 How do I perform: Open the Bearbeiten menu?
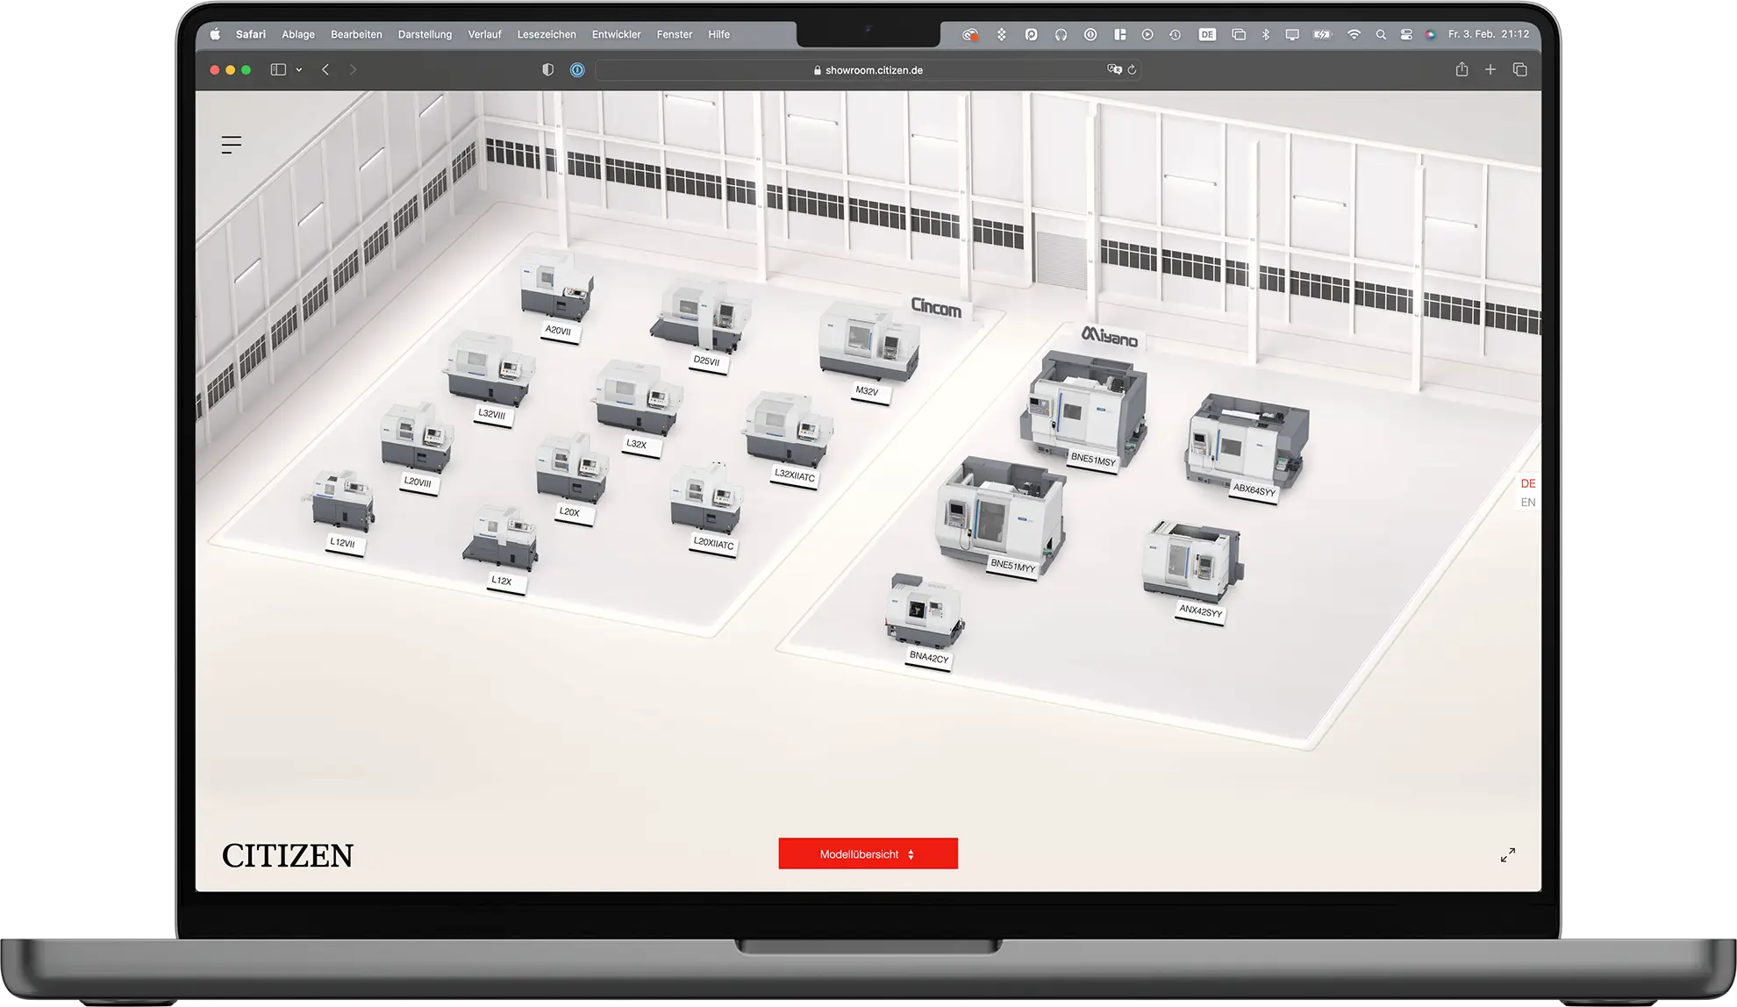click(x=356, y=34)
